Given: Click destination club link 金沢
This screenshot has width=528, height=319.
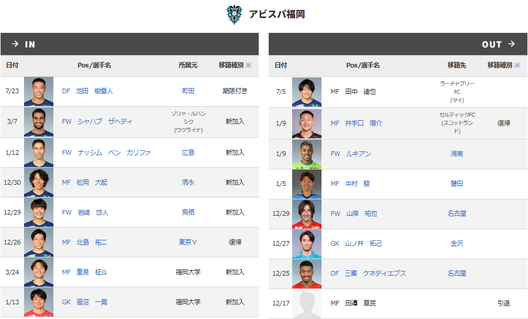Looking at the screenshot, I should tap(456, 243).
